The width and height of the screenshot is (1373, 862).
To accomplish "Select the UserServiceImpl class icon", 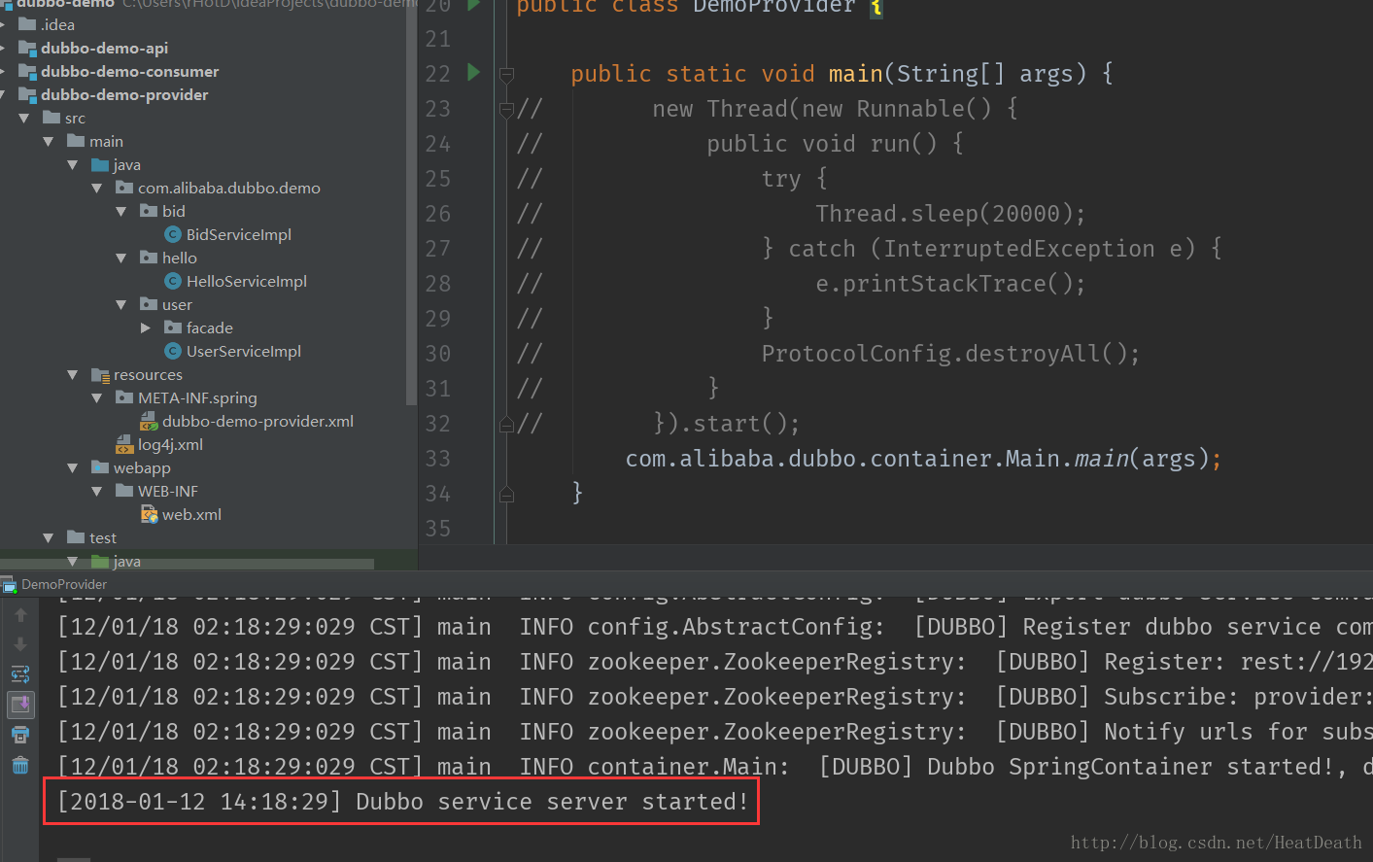I will click(x=173, y=351).
